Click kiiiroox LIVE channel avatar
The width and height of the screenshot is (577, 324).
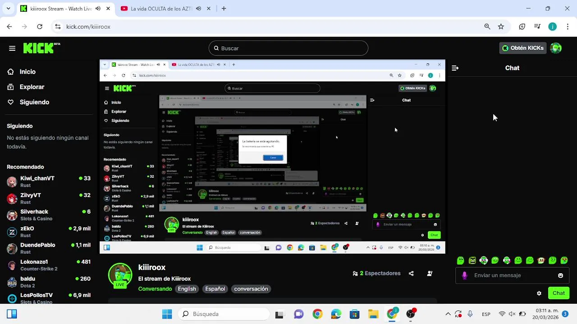(x=120, y=275)
